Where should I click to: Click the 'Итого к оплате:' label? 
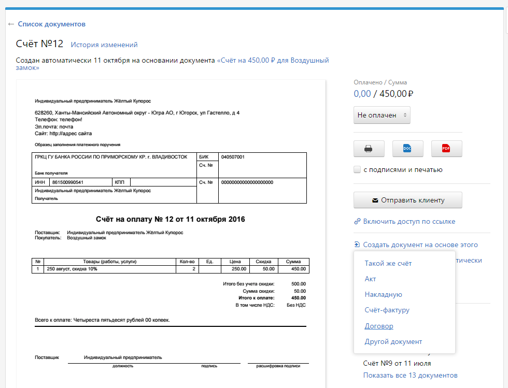(x=256, y=298)
